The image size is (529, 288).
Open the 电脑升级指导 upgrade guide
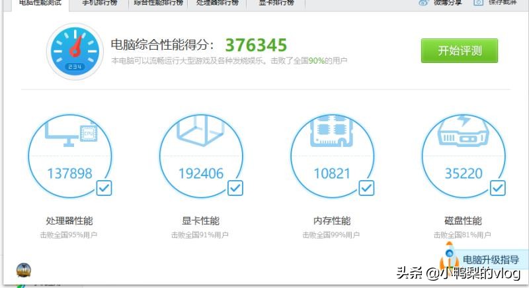[491, 260]
